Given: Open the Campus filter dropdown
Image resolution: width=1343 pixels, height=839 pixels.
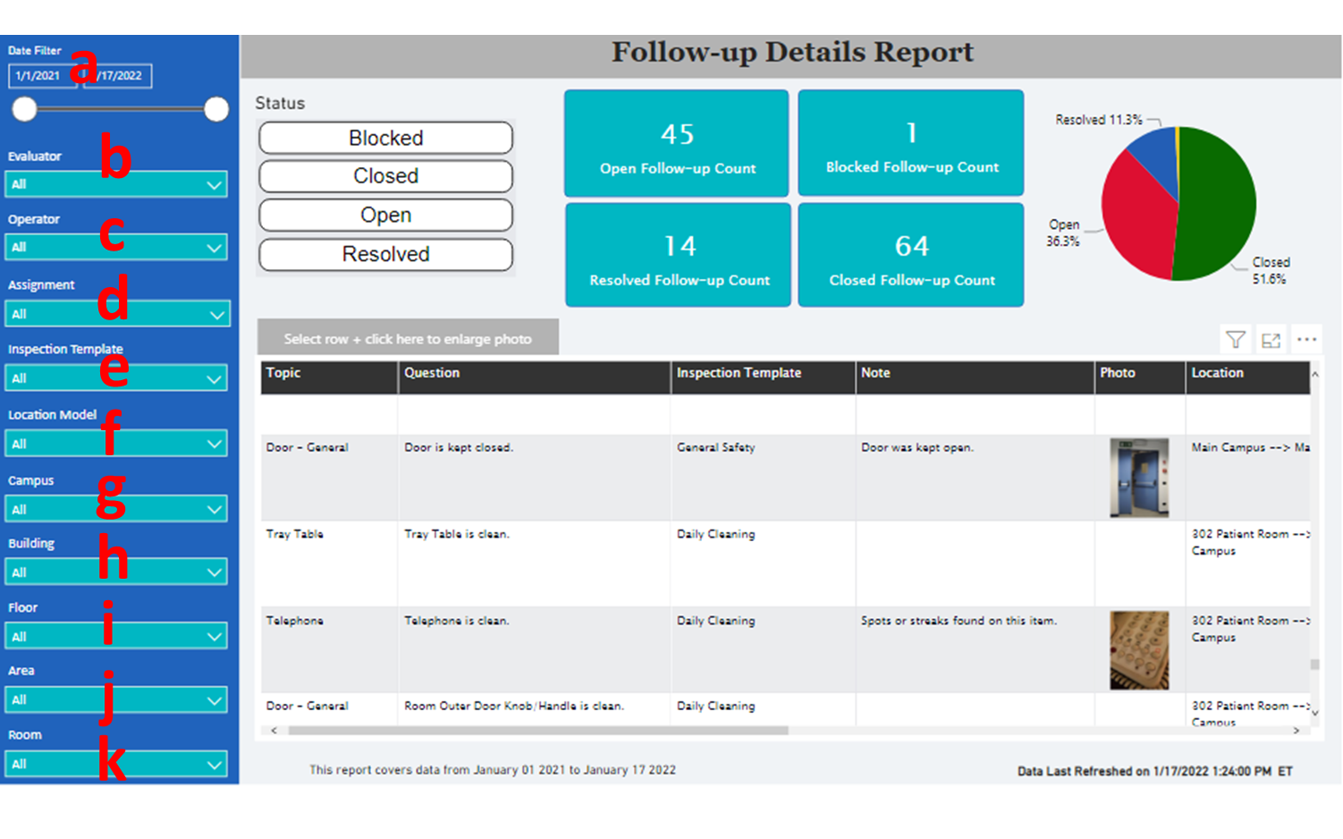Looking at the screenshot, I should coord(116,508).
